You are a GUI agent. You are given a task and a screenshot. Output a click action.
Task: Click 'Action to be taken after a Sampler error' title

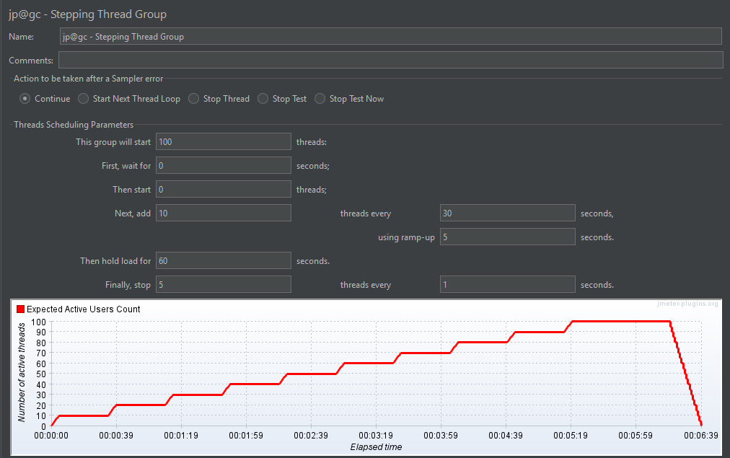[x=89, y=78]
